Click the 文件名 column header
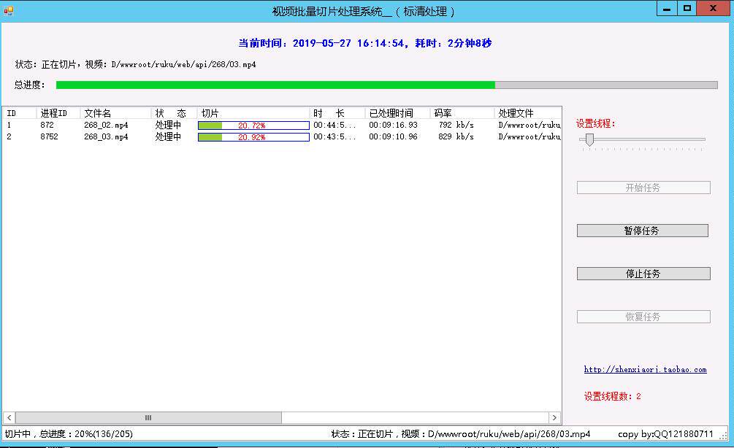Screen dimensions: 734x448 tap(115, 113)
